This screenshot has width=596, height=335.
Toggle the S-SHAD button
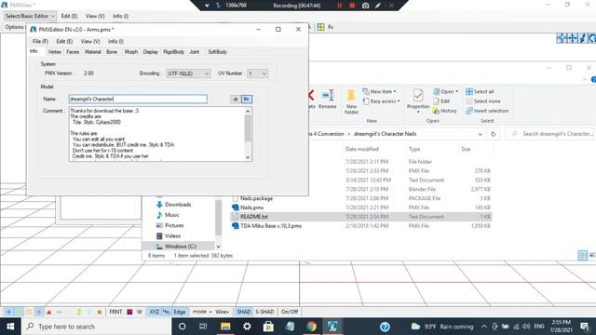[264, 312]
